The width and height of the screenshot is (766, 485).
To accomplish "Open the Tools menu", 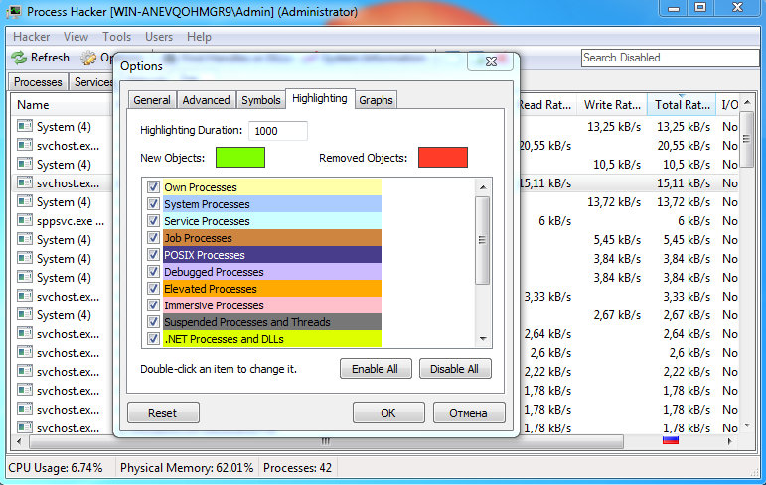I will pos(117,37).
